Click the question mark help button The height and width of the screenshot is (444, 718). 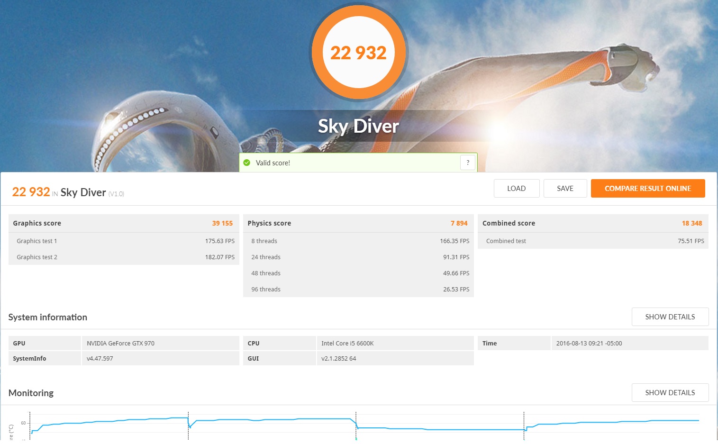(468, 163)
